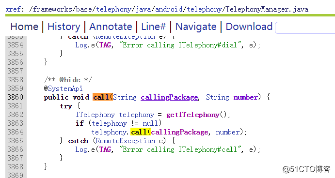This screenshot has height=178, width=335.
Task: Open 'String' type before number
Action: [x=218, y=97]
